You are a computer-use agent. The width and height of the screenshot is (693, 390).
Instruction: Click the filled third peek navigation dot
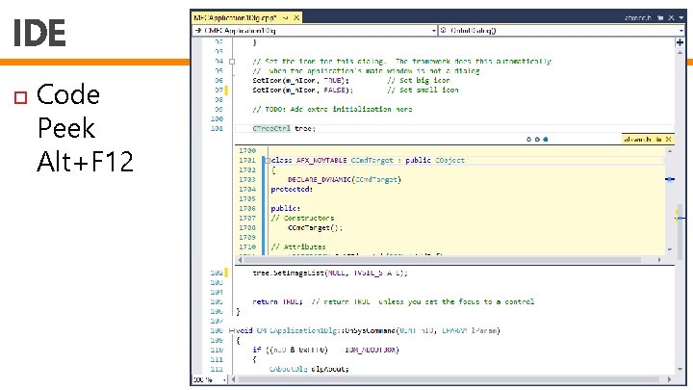(546, 140)
